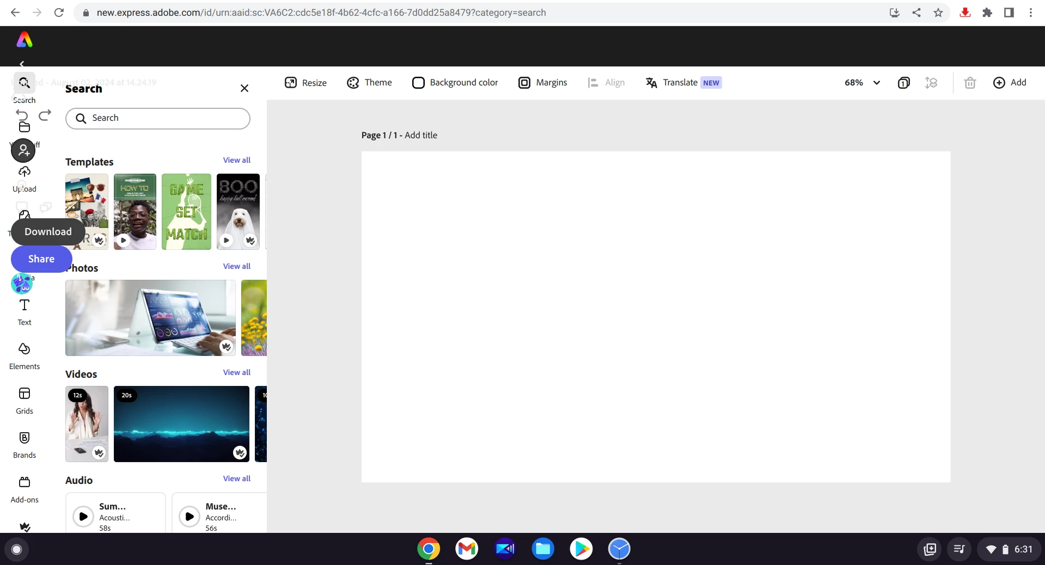View all Videos
Image resolution: width=1045 pixels, height=565 pixels.
point(237,372)
